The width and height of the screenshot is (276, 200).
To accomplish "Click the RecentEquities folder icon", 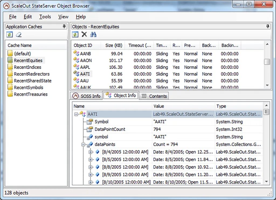I will click(10, 60).
